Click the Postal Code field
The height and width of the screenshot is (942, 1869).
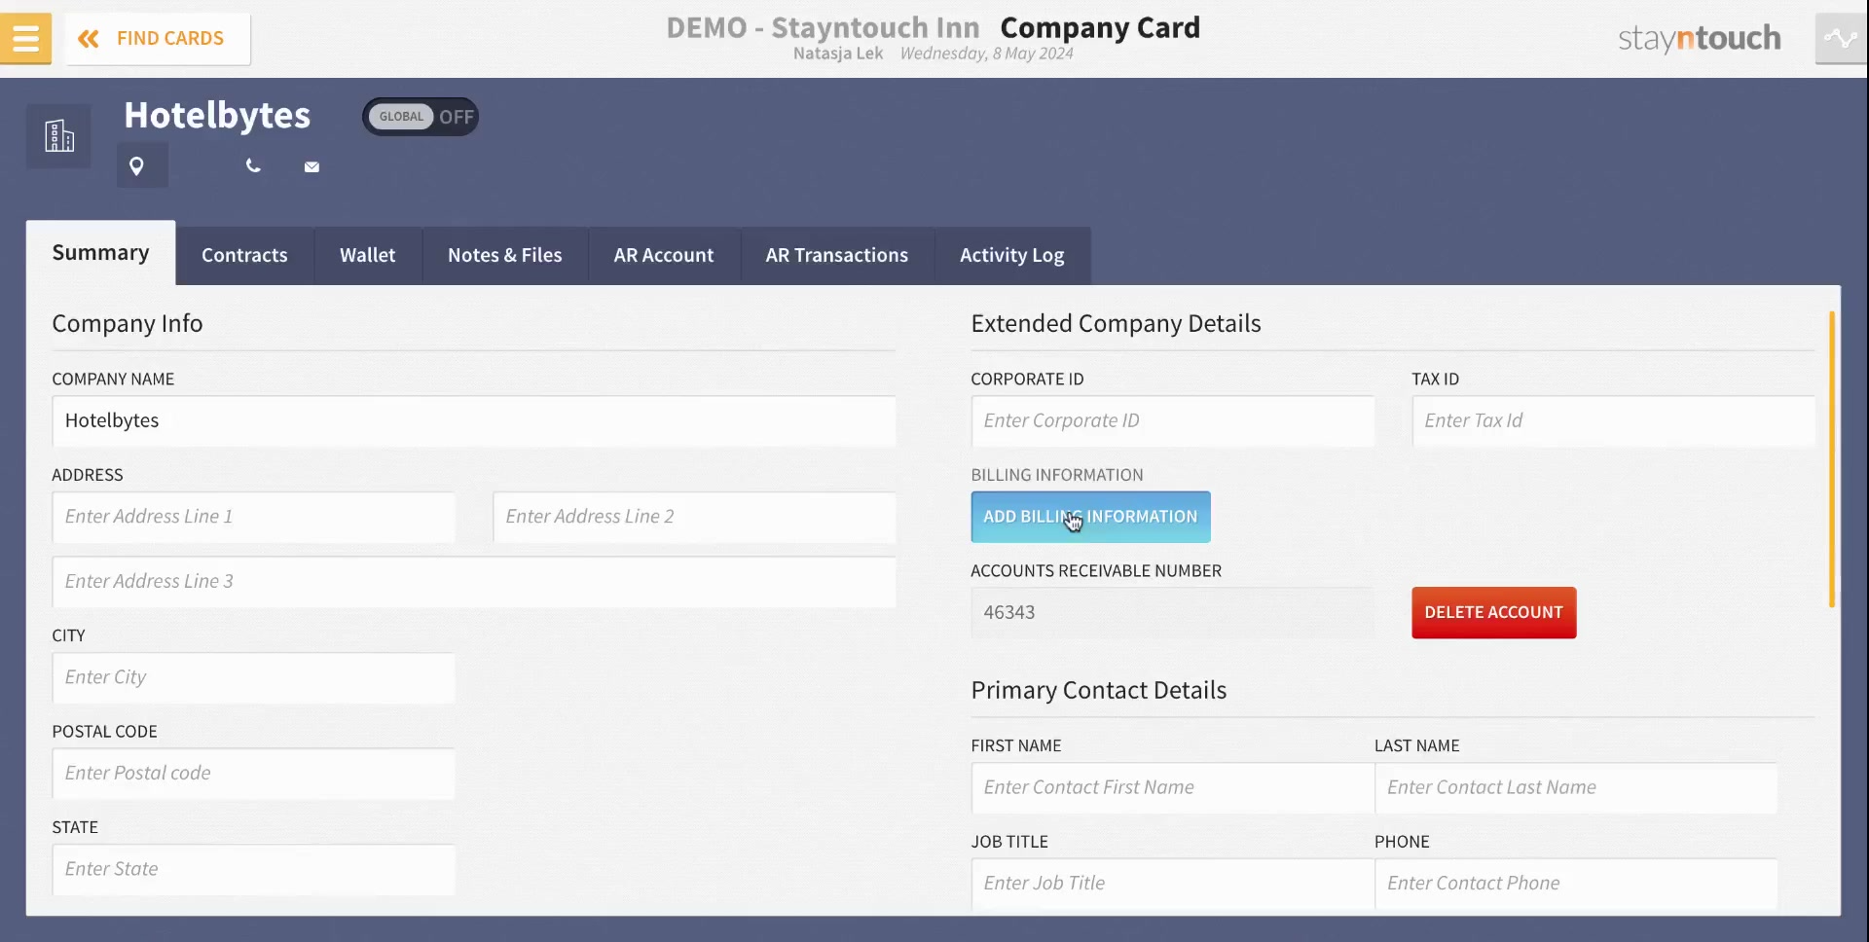pyautogui.click(x=254, y=774)
